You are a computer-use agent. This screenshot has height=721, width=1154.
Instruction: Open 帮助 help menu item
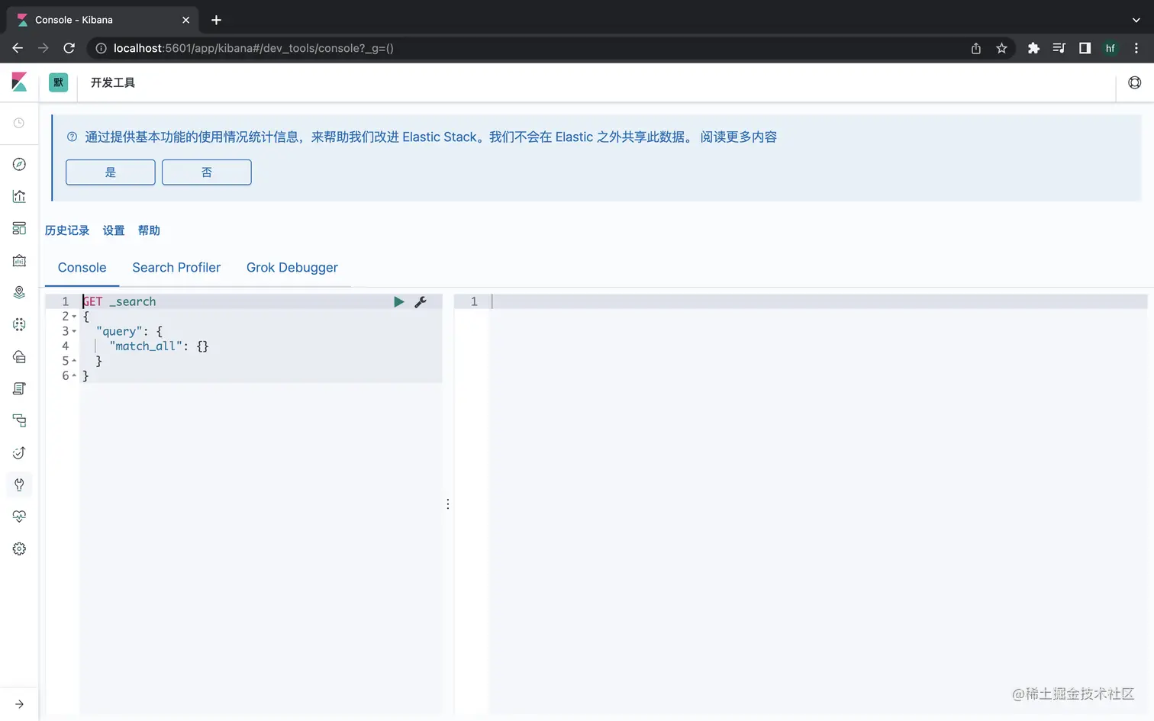149,230
